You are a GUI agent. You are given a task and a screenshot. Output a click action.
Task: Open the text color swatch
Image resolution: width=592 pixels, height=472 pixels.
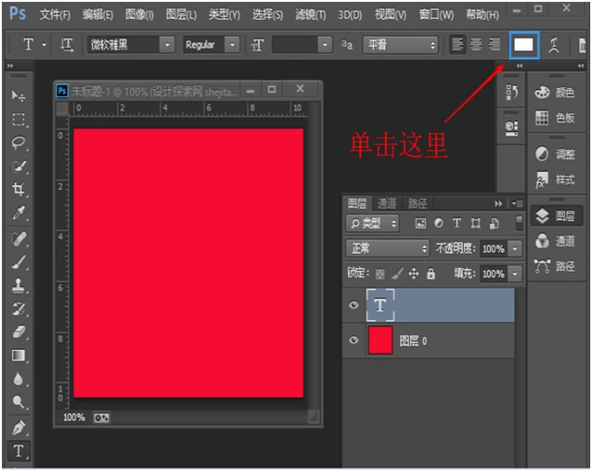524,45
